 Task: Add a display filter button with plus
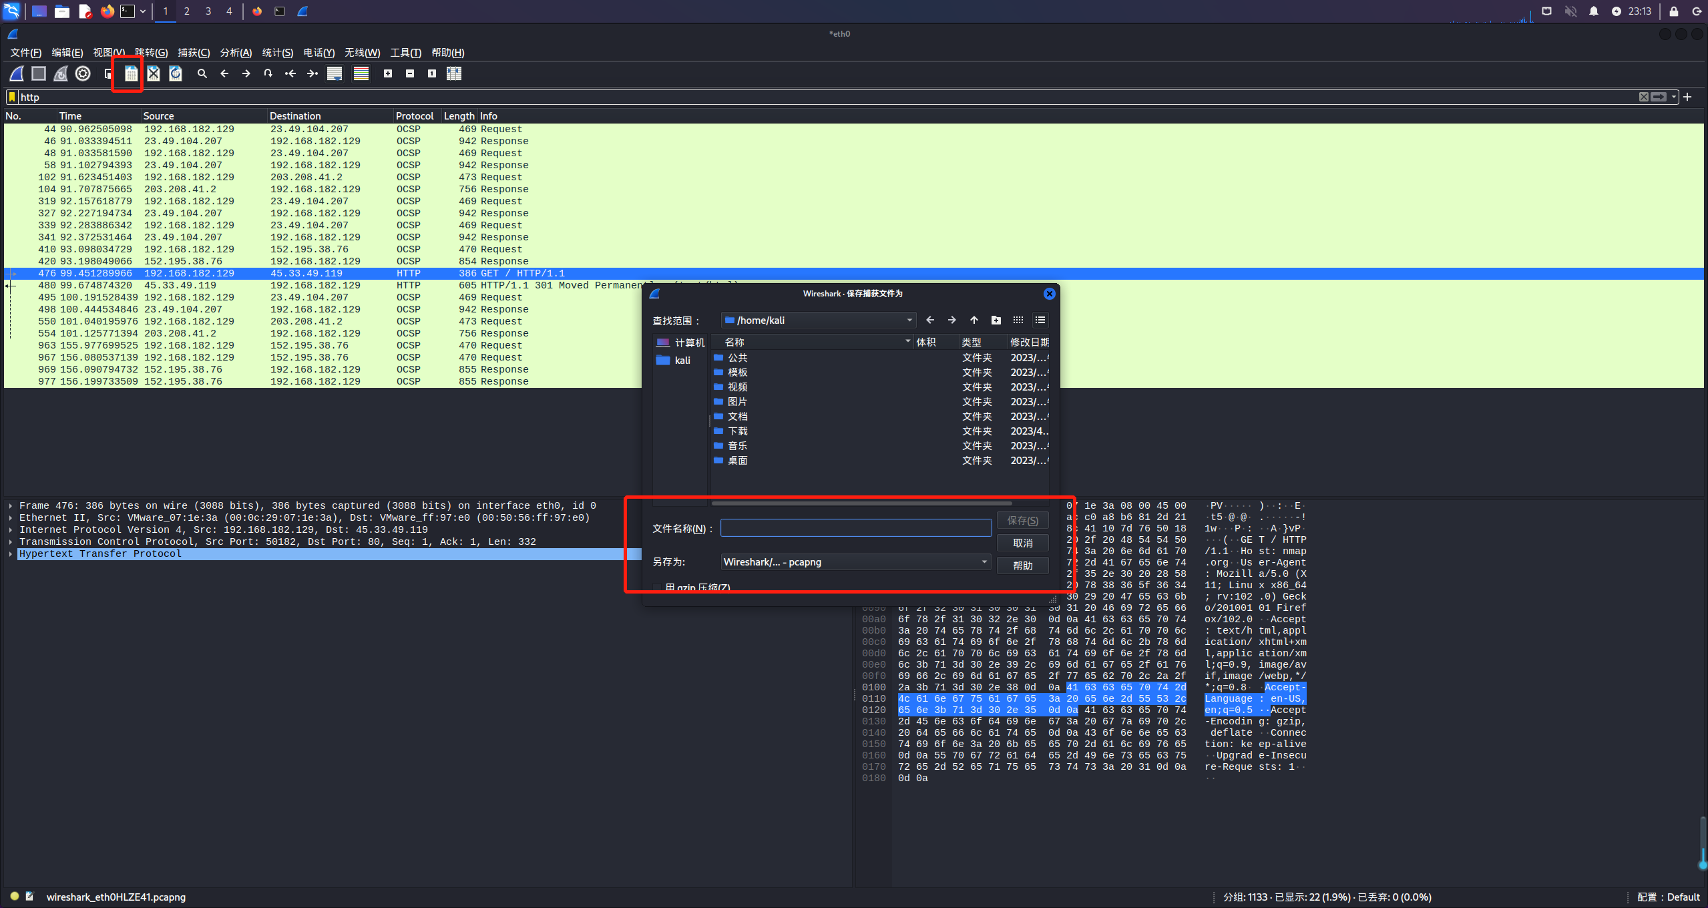point(1687,97)
